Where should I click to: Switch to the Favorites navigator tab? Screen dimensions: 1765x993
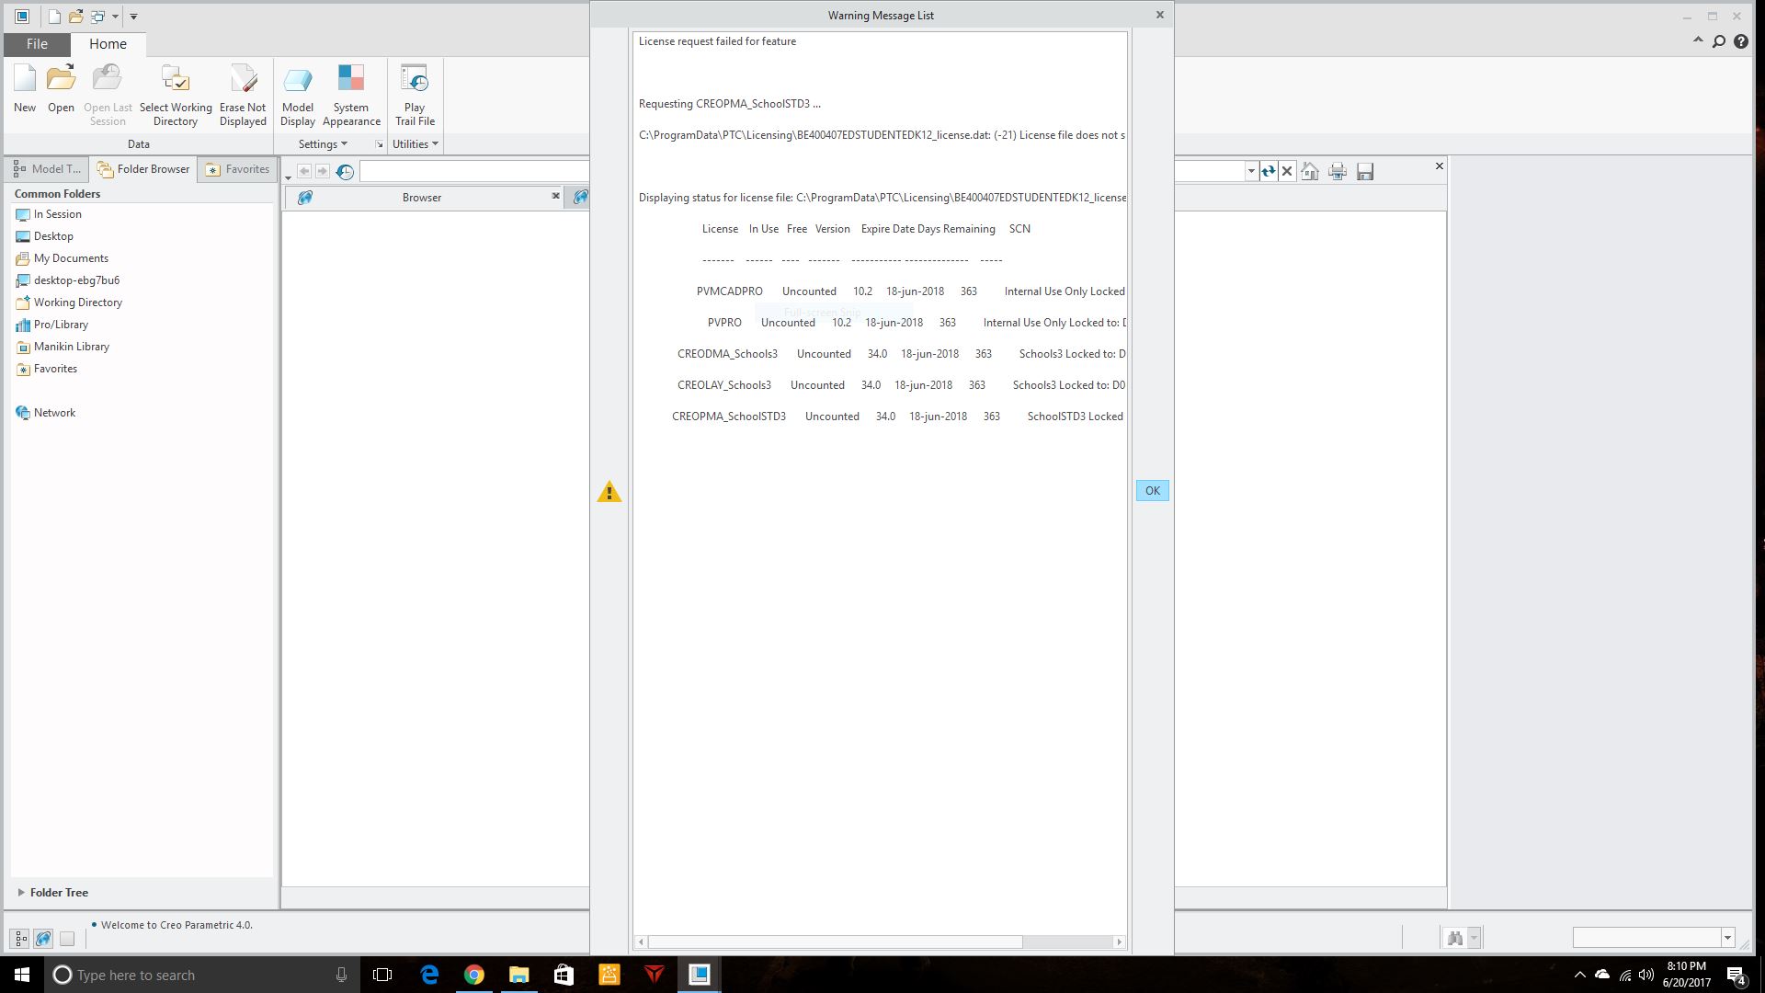point(238,169)
